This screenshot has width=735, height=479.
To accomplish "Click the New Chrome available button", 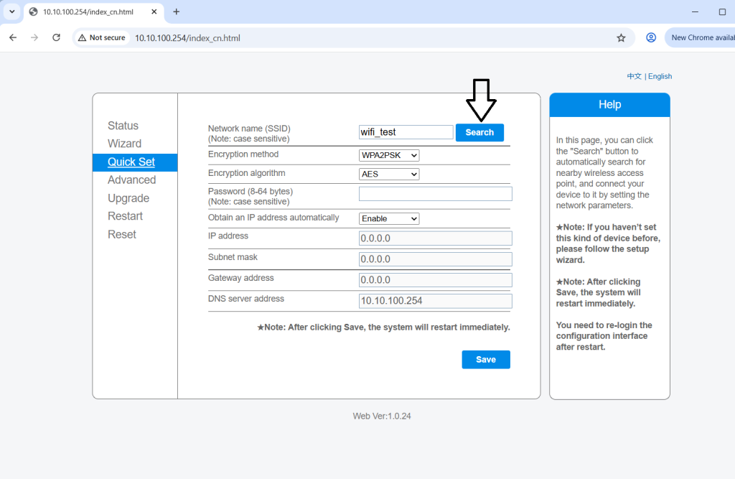I will click(702, 37).
